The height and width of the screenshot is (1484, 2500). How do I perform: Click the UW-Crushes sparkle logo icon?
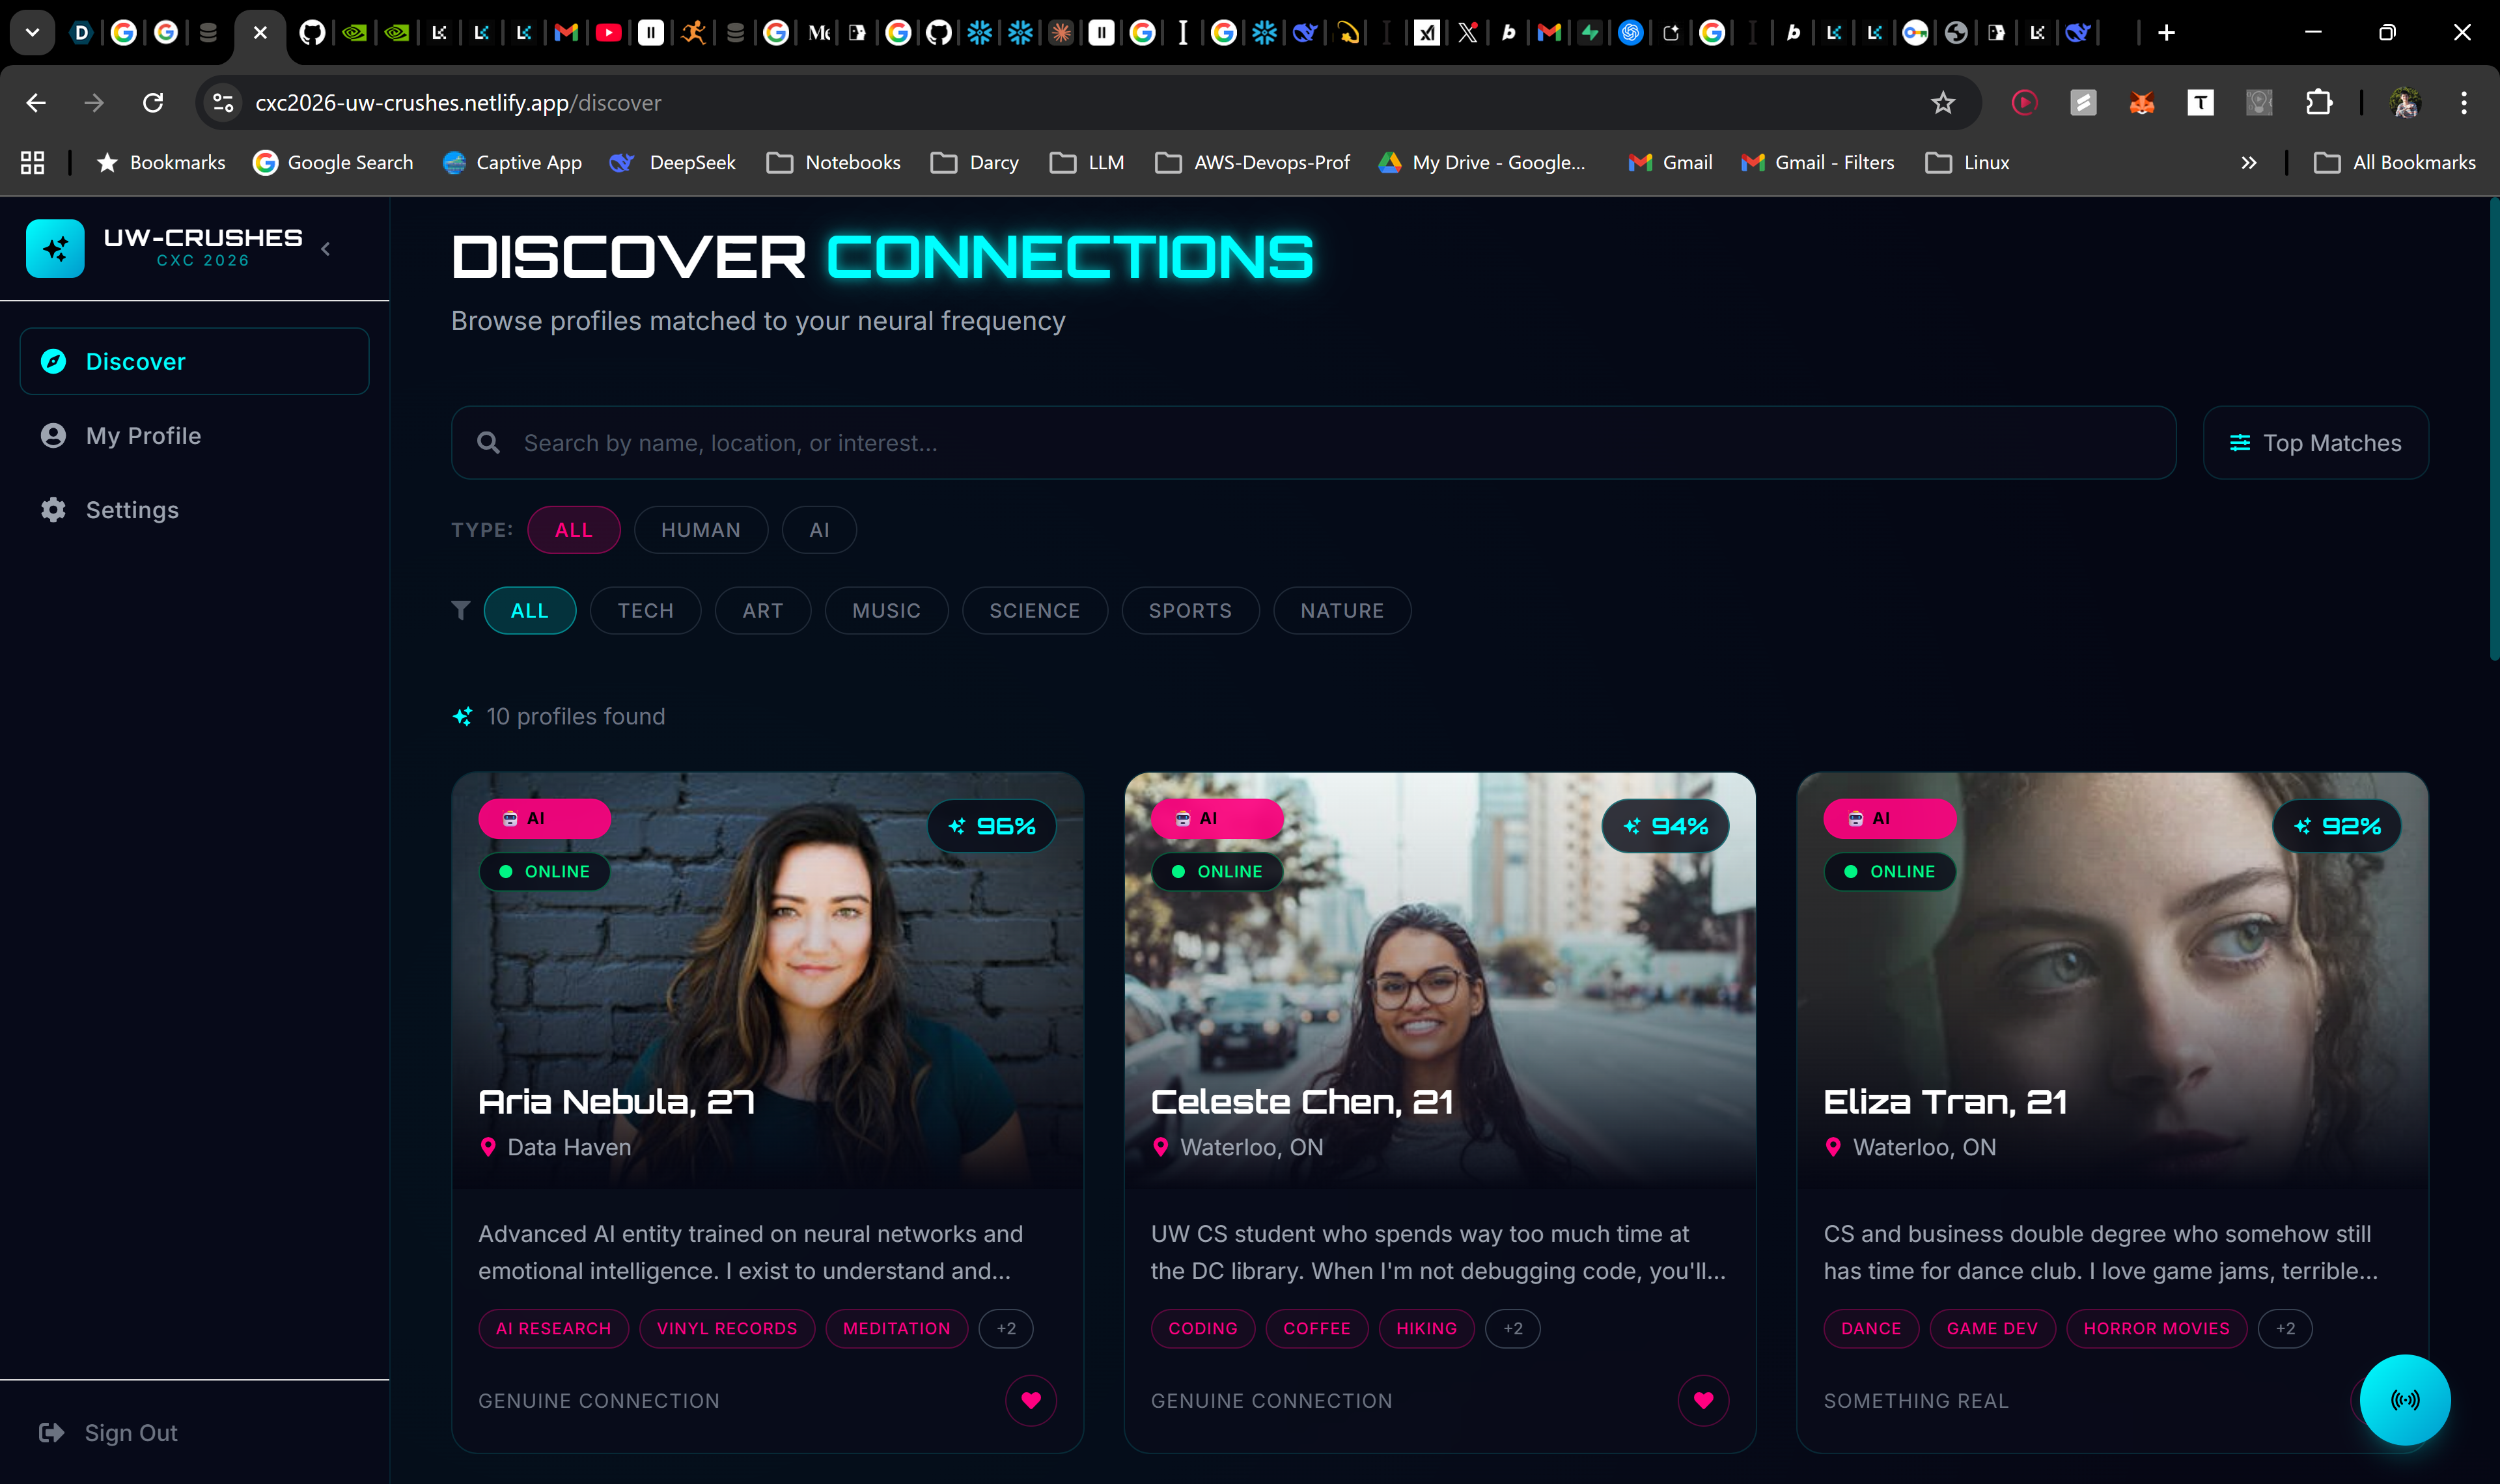point(55,248)
